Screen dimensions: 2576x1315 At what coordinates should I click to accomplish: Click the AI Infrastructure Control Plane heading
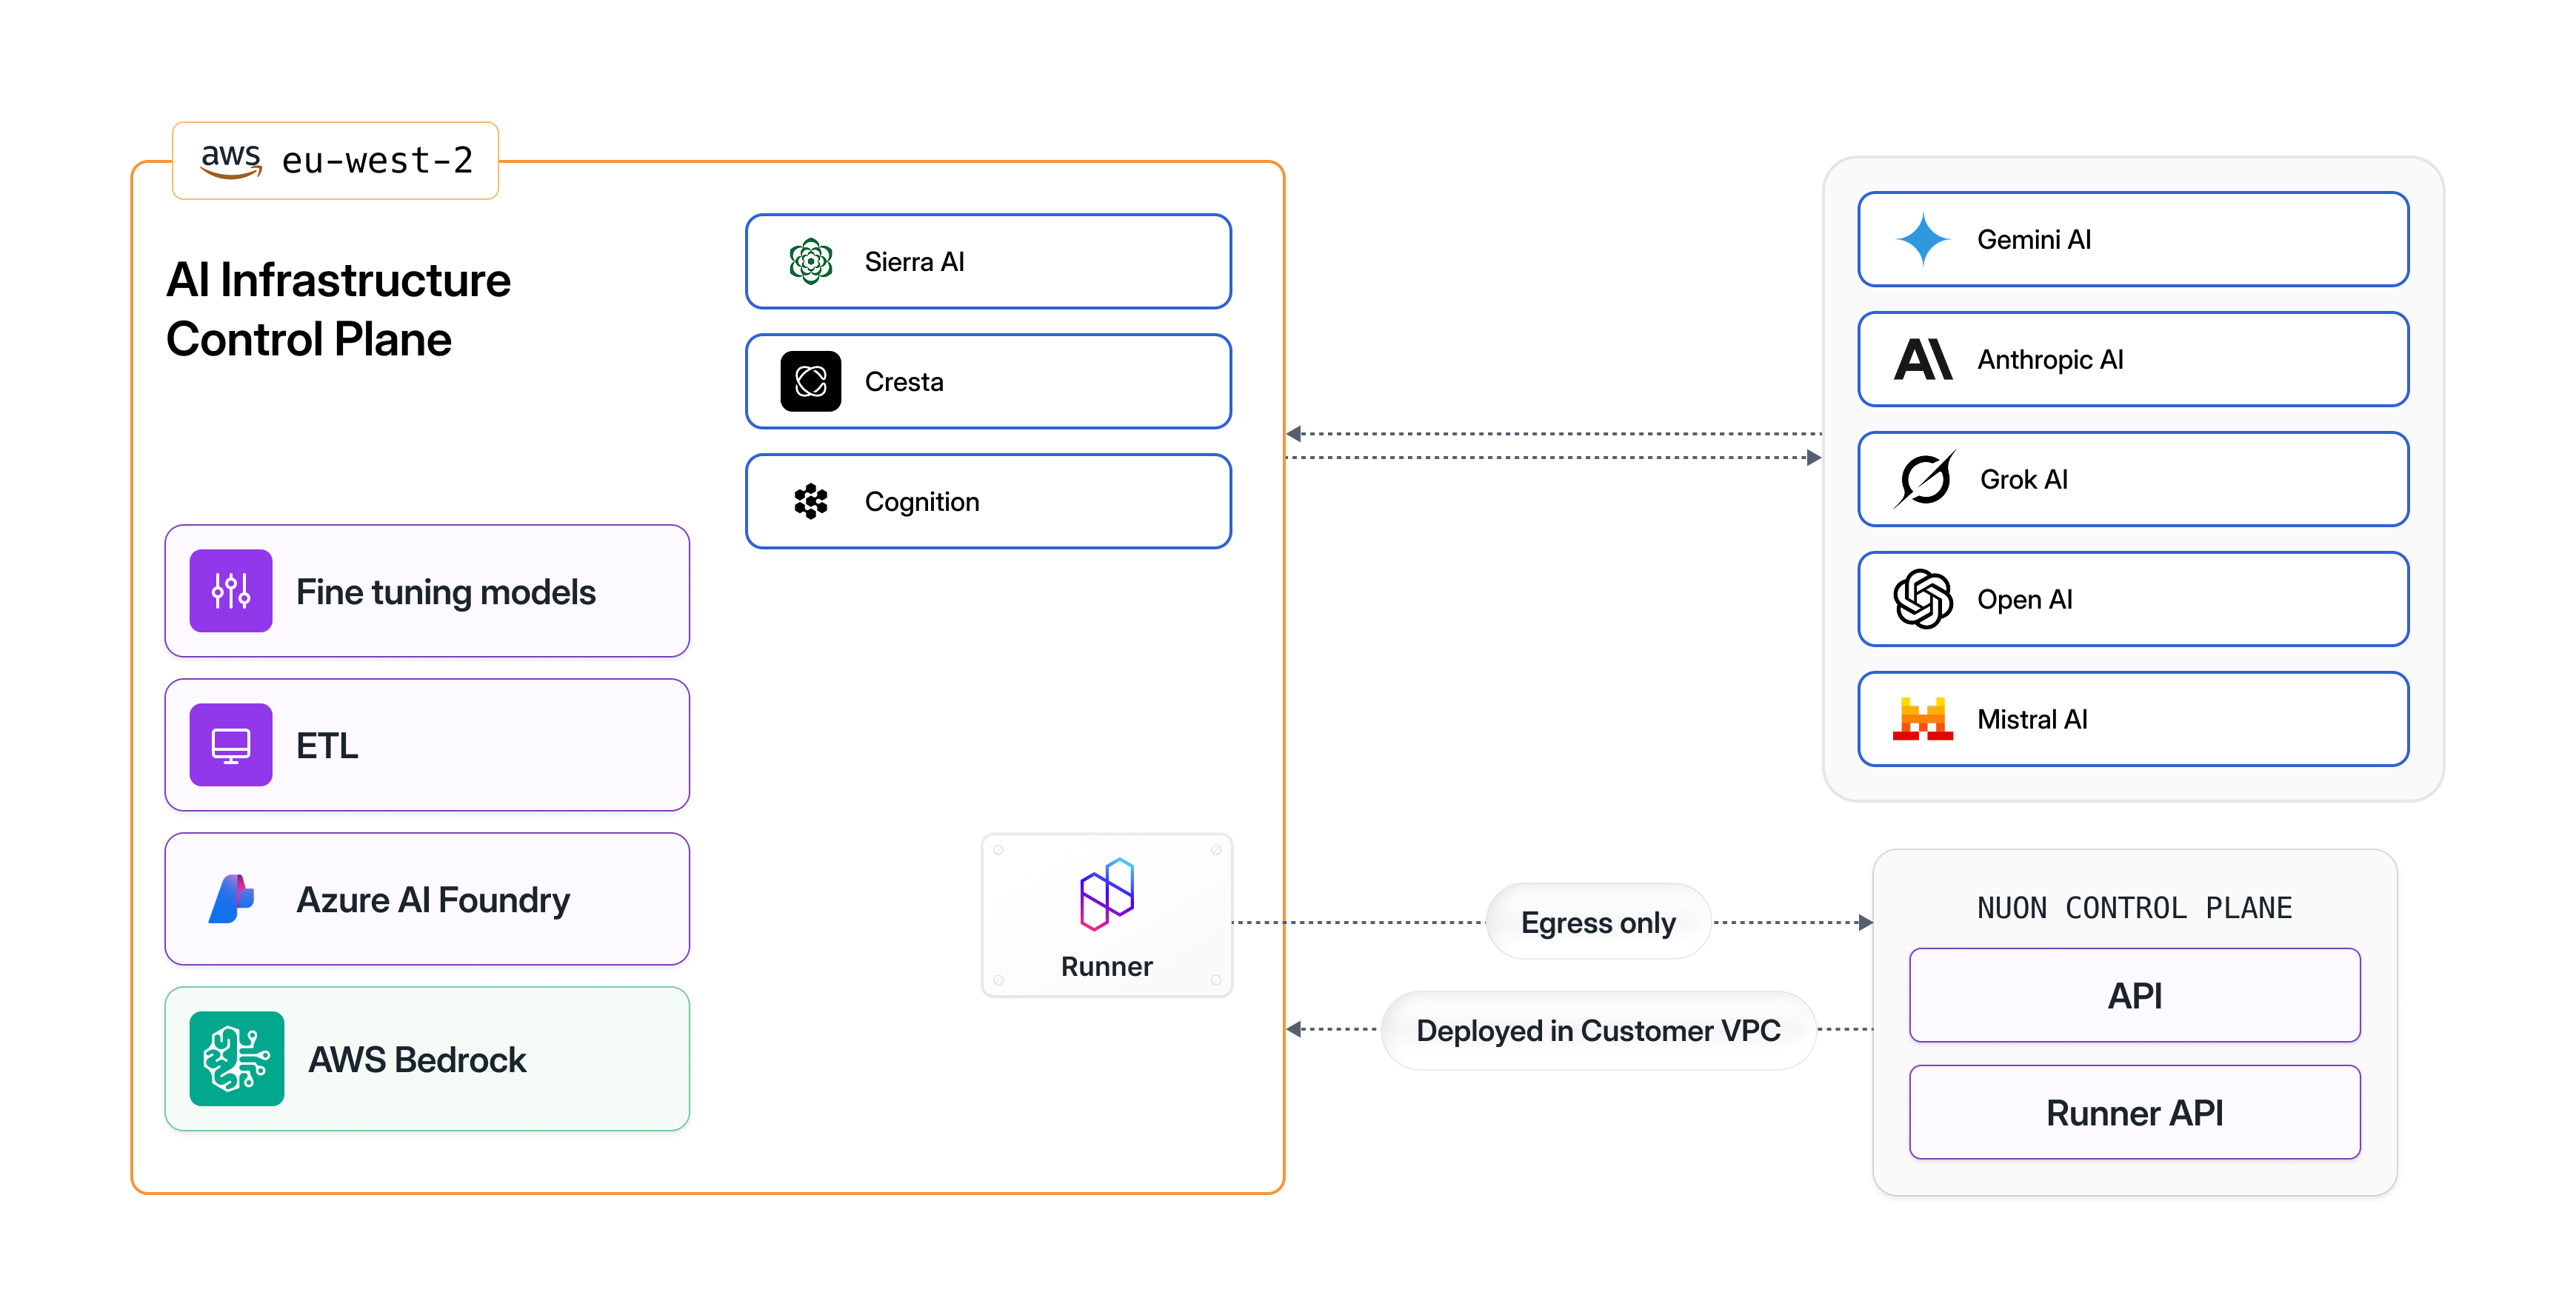pyautogui.click(x=338, y=309)
